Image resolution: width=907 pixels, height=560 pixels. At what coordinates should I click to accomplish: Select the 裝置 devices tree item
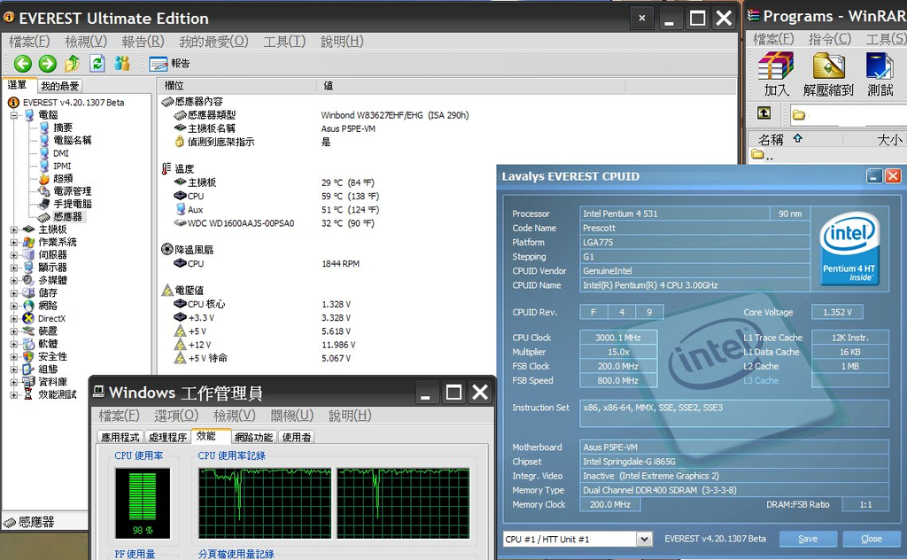point(48,331)
